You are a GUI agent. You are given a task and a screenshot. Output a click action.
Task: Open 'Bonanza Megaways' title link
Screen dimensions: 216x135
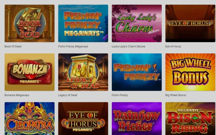click(x=17, y=95)
